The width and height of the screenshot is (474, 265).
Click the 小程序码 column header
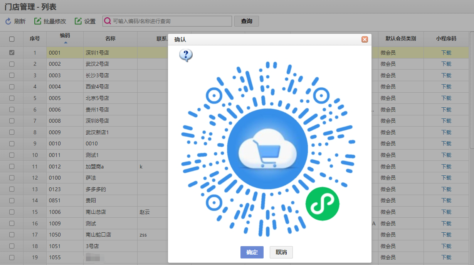(446, 39)
